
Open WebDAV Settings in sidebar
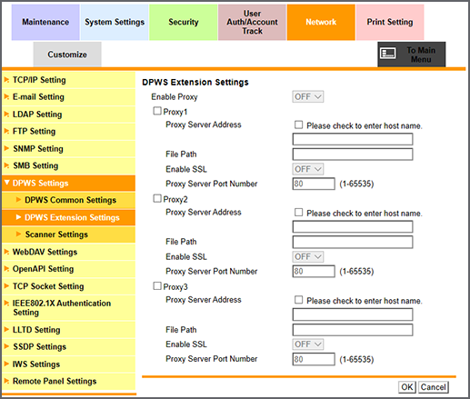pos(68,252)
